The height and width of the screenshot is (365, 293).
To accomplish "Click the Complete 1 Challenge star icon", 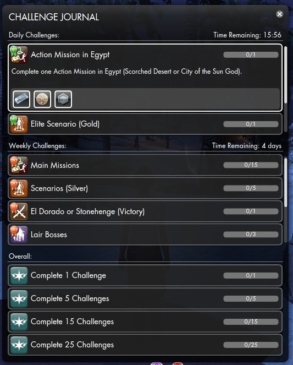I will (19, 275).
